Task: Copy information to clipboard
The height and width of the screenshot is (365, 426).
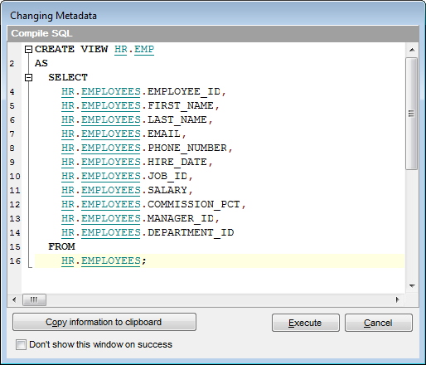Action: 104,322
